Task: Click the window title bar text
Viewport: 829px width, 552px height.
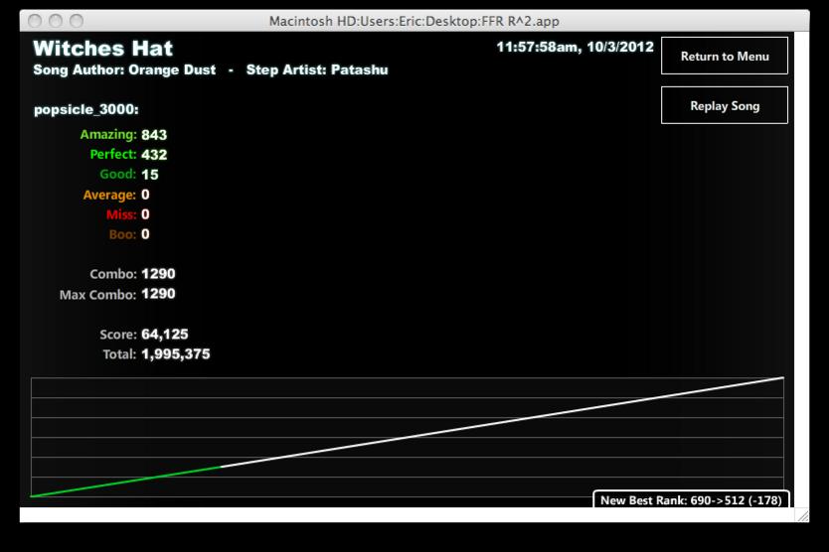Action: 414,21
